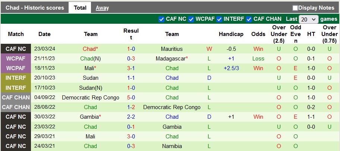This screenshot has height=151, width=340.
Task: Open the 1-0 Chad vs Mauritius result
Action: tap(131, 49)
